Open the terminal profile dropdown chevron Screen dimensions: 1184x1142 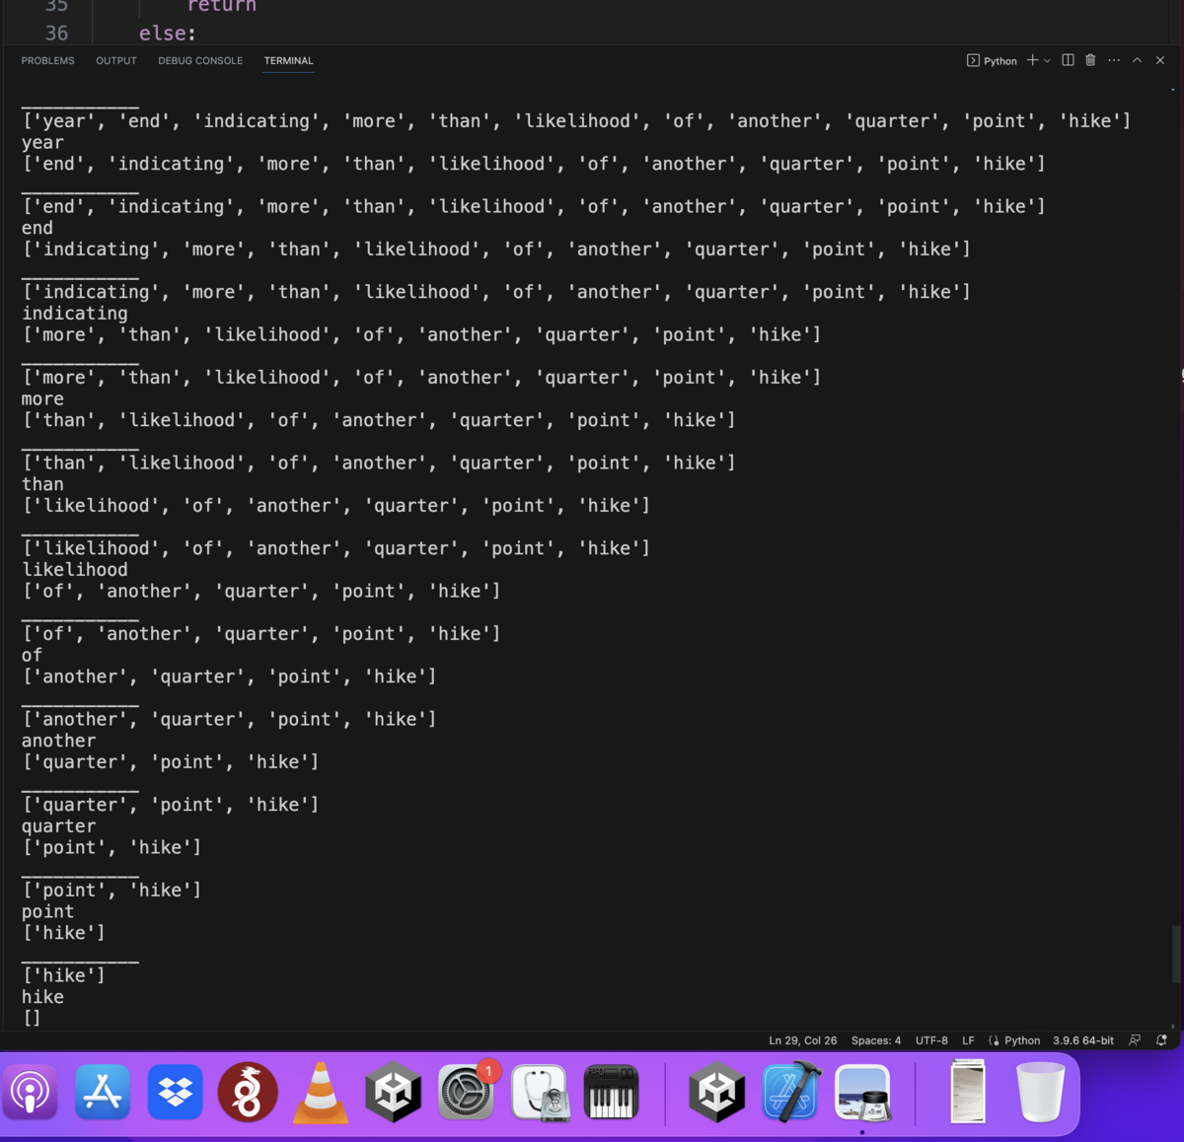pyautogui.click(x=1047, y=60)
